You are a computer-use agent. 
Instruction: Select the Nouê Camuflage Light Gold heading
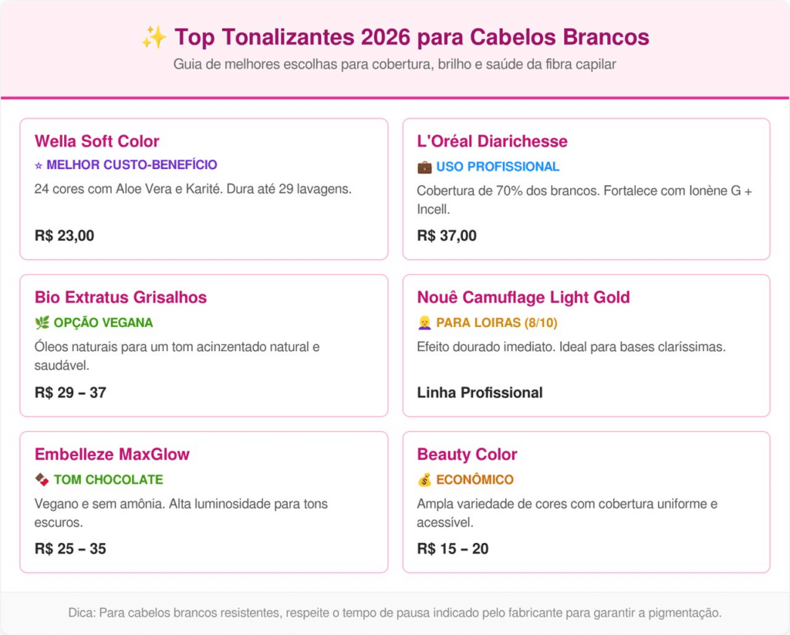coord(523,297)
